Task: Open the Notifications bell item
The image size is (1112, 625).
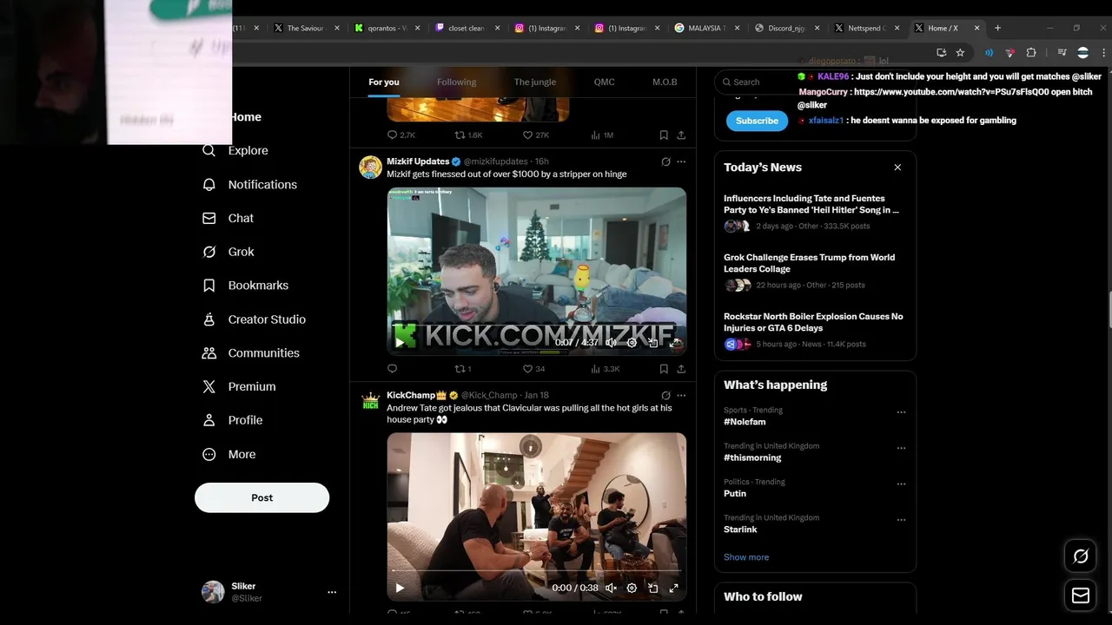Action: [249, 184]
